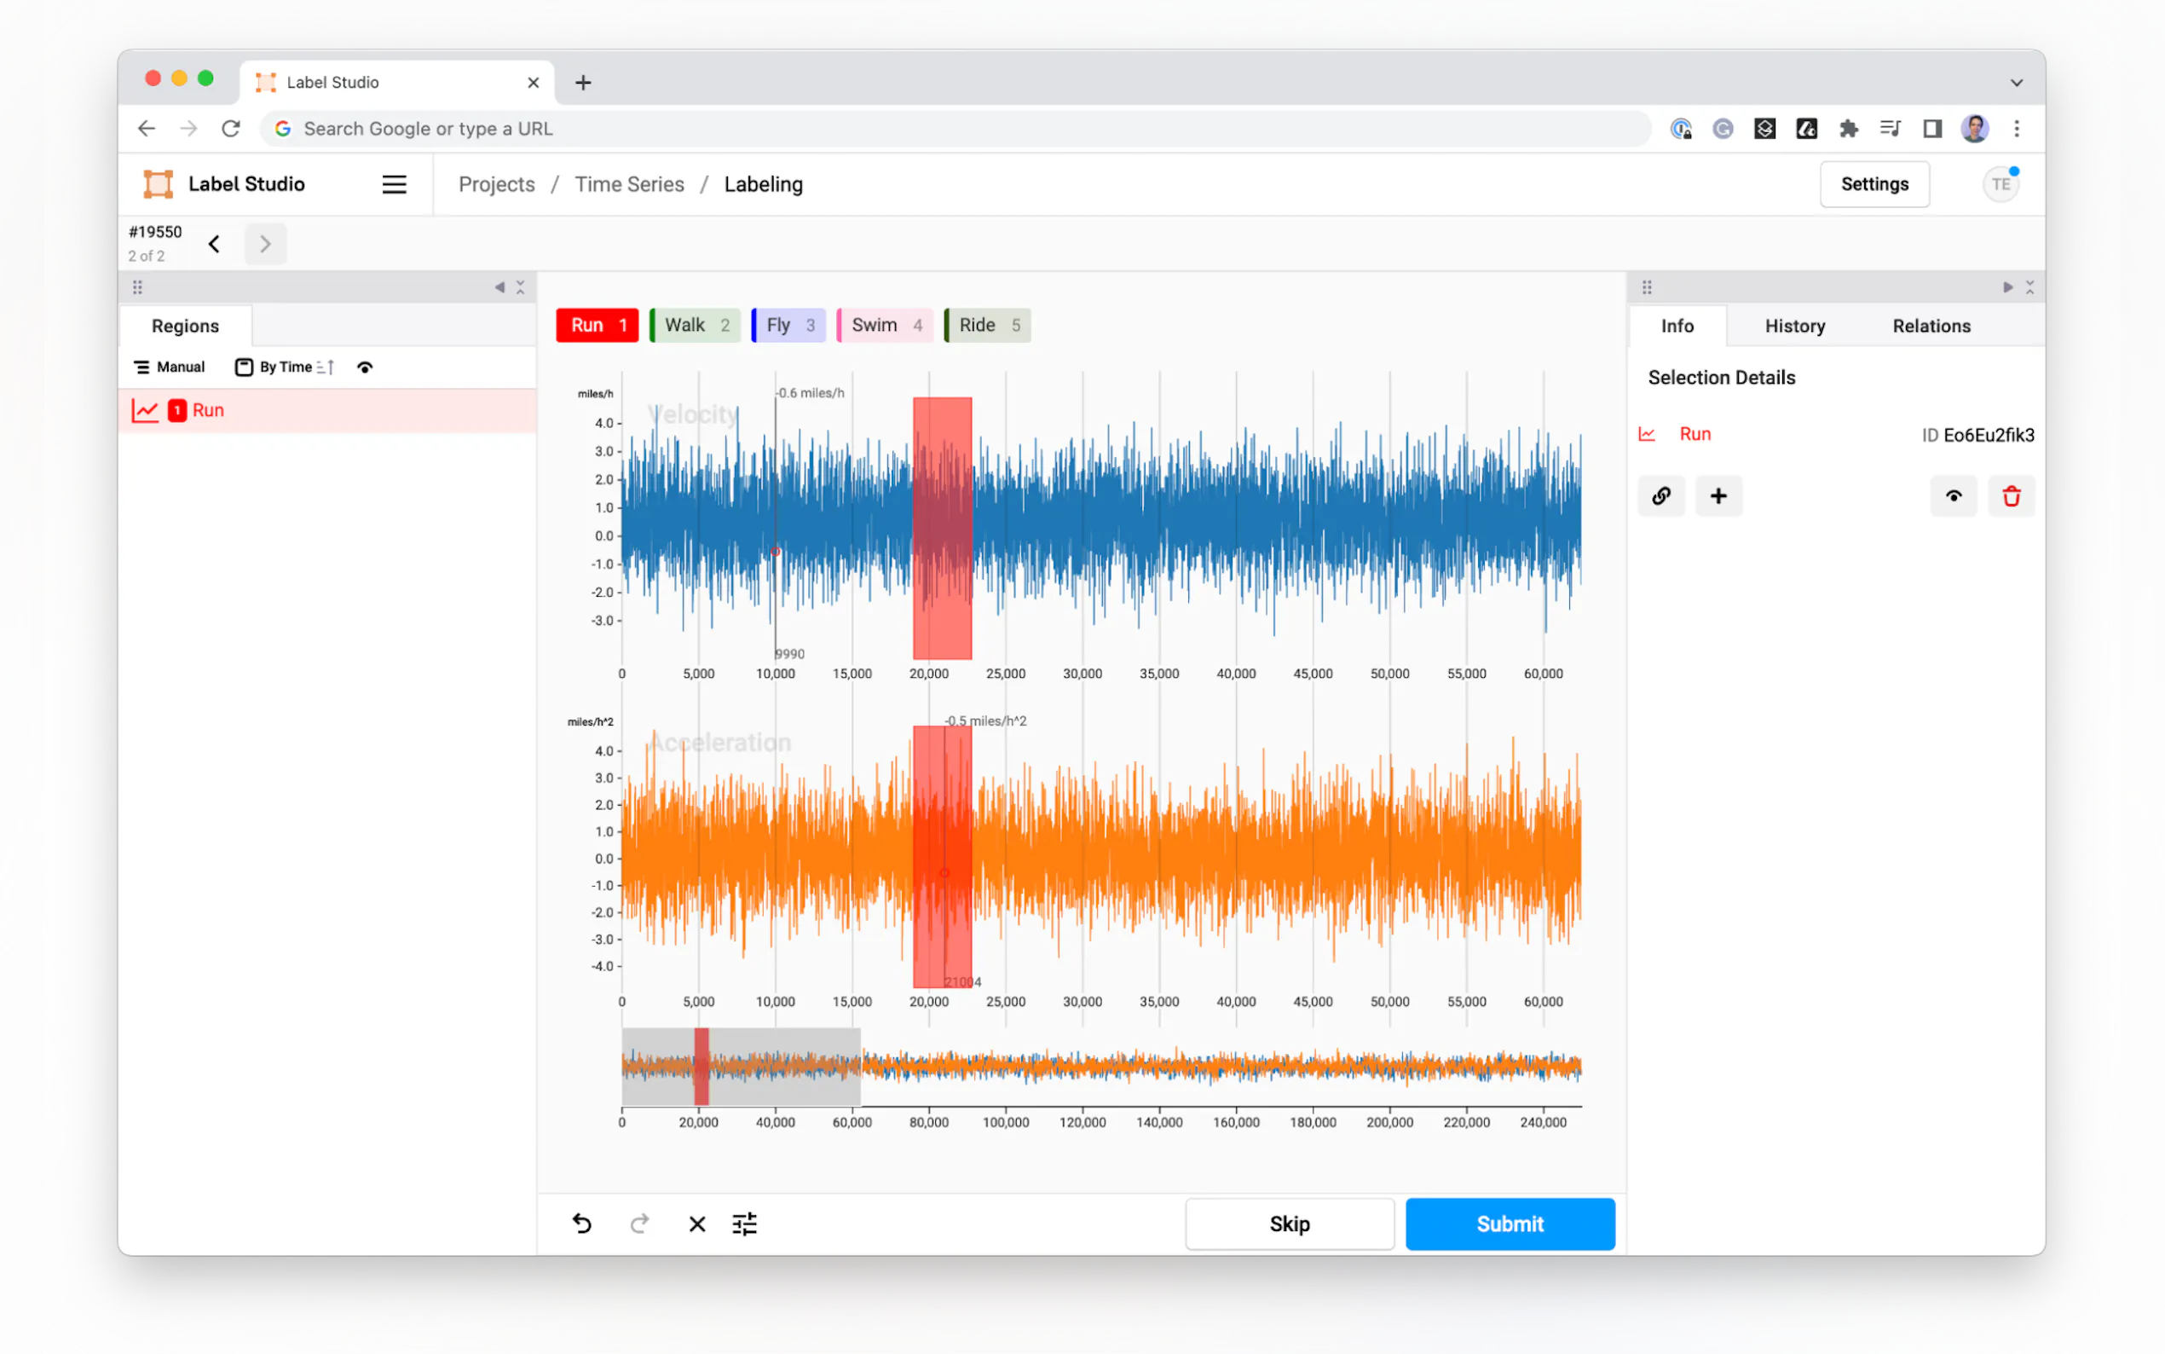Toggle visibility of the selected Run region
Screen dimensions: 2165x1354
click(1953, 496)
